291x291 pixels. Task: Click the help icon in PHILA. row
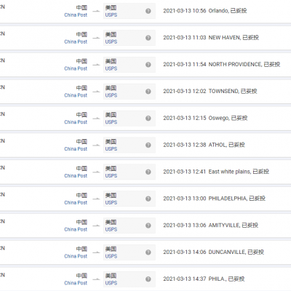(148, 279)
